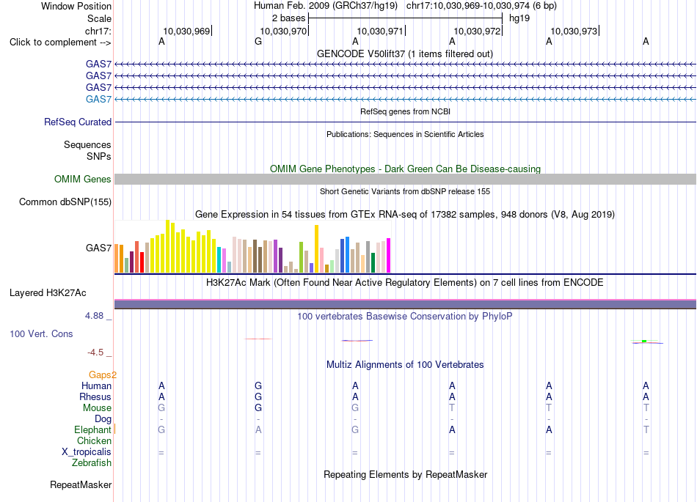Select the light blue GAS7 transcript label
This screenshot has height=502, width=697.
pos(99,99)
